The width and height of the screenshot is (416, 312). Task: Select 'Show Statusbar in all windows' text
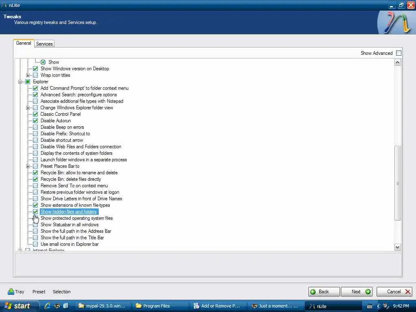(x=69, y=225)
